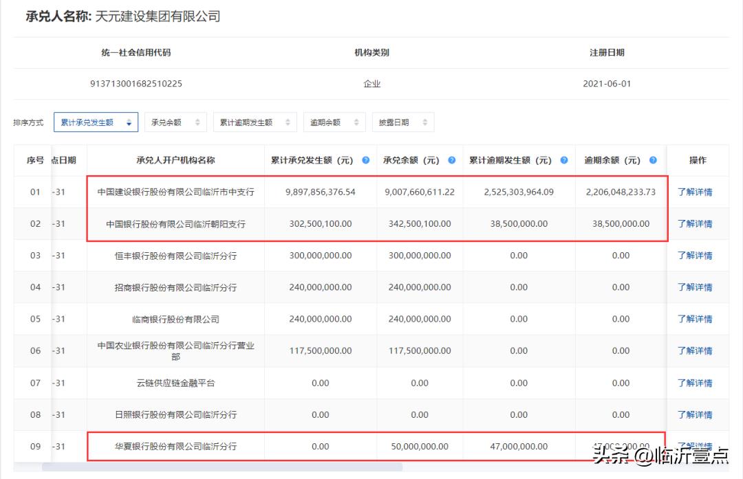Click 统一社会信用代码 label
This screenshot has height=479, width=743.
pos(136,52)
